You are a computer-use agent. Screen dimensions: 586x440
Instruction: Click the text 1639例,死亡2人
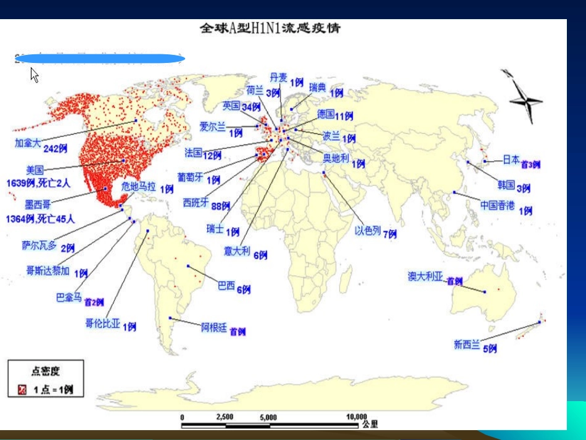pyautogui.click(x=38, y=183)
